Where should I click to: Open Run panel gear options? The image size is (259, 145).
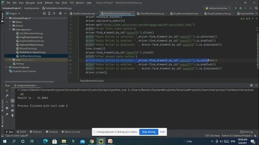pos(251,85)
